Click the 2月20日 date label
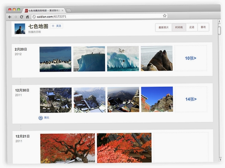225x168 pixels. [21, 49]
